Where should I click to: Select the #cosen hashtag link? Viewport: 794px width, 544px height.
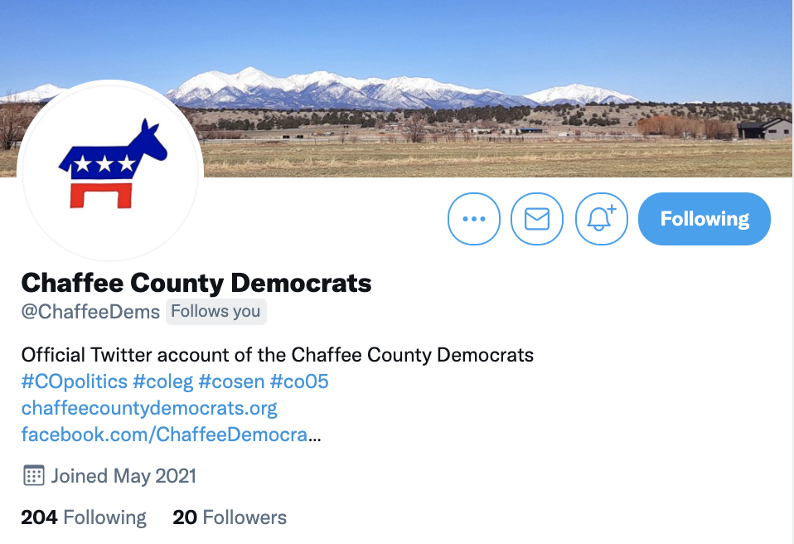[x=231, y=381]
